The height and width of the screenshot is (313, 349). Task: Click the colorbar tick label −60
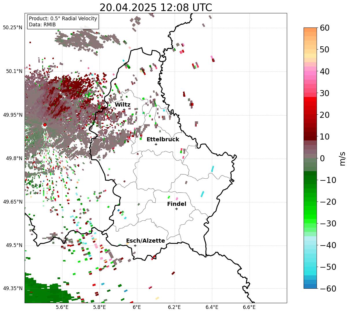tap(328, 288)
